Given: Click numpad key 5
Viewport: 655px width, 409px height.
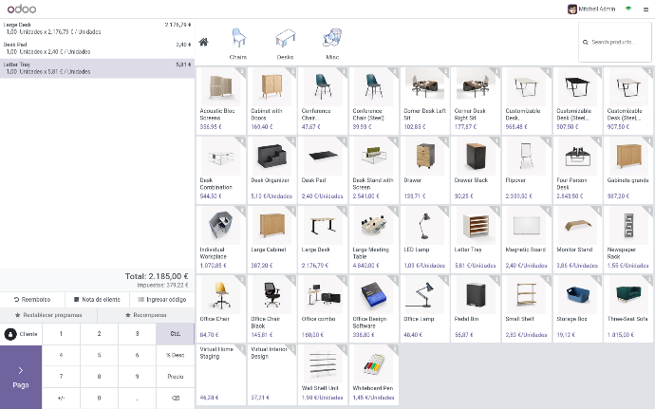Looking at the screenshot, I should [x=99, y=355].
